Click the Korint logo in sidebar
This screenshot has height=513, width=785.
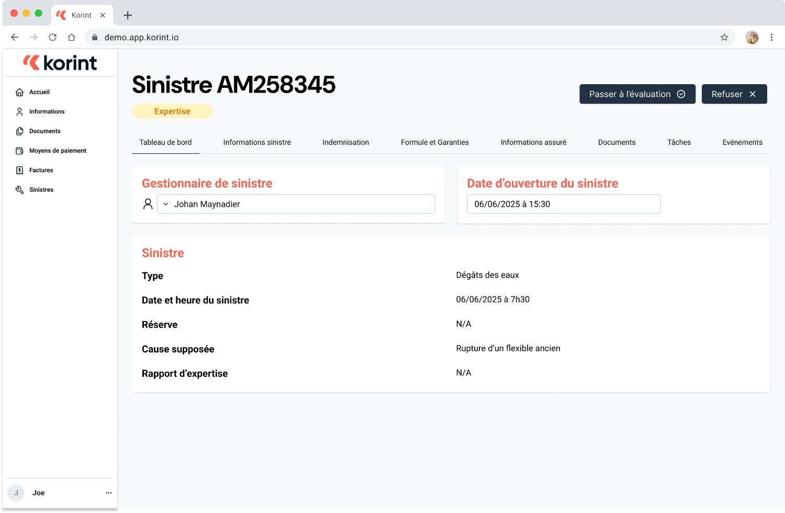pyautogui.click(x=60, y=63)
